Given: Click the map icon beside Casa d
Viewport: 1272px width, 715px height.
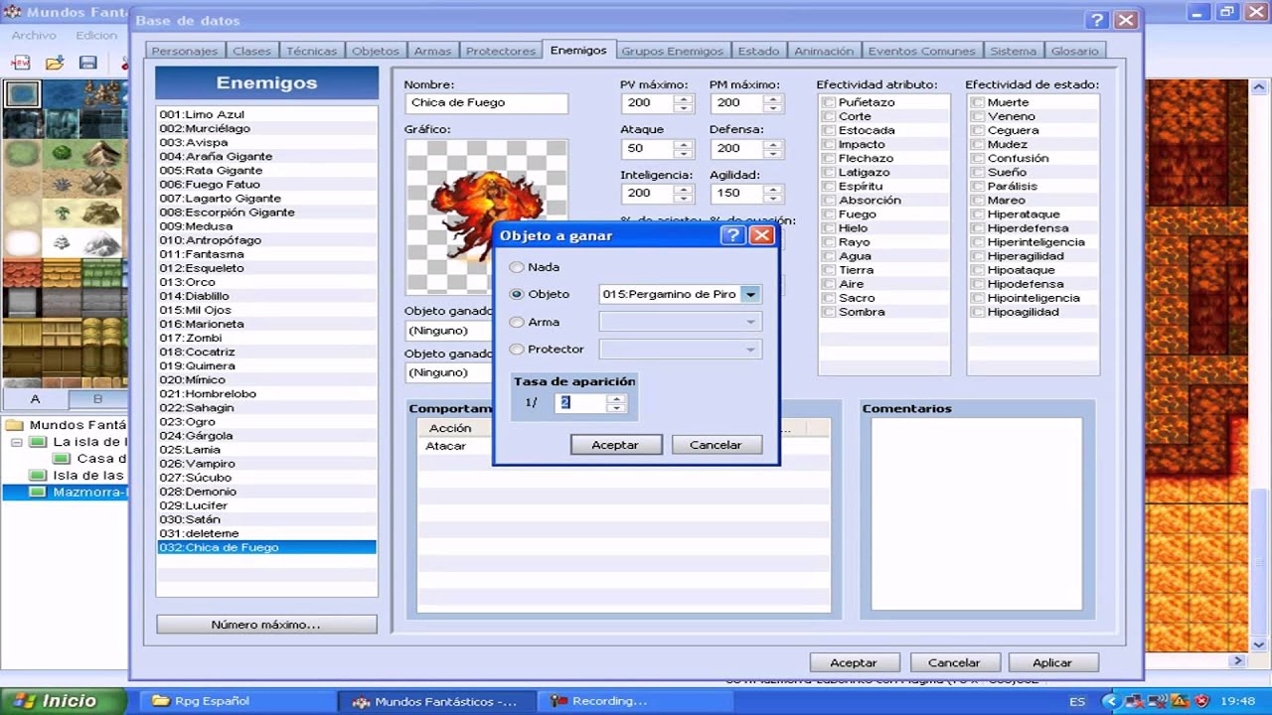Looking at the screenshot, I should click(x=62, y=458).
